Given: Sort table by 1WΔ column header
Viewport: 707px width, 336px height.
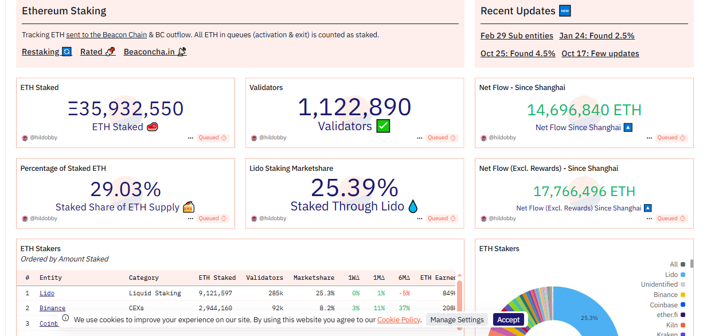Looking at the screenshot, I should point(354,278).
